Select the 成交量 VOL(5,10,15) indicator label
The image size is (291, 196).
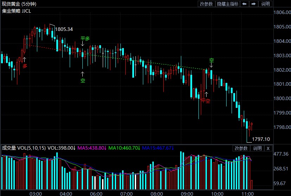[24, 148]
